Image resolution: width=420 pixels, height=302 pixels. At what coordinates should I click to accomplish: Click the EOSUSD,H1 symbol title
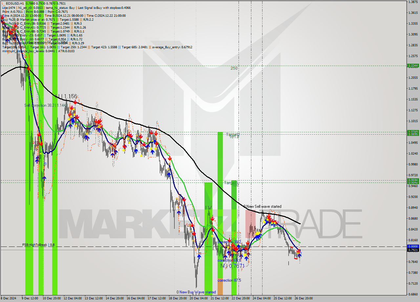click(x=14, y=3)
